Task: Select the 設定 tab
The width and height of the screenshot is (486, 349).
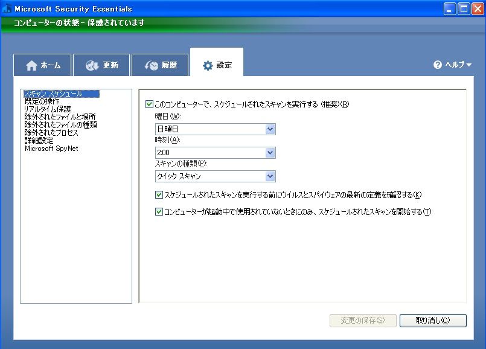Action: click(217, 62)
